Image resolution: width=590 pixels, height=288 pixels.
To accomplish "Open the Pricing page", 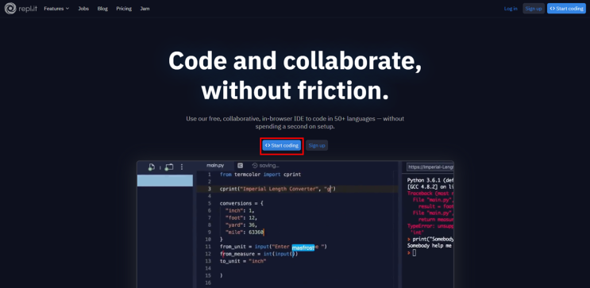I will [x=124, y=9].
